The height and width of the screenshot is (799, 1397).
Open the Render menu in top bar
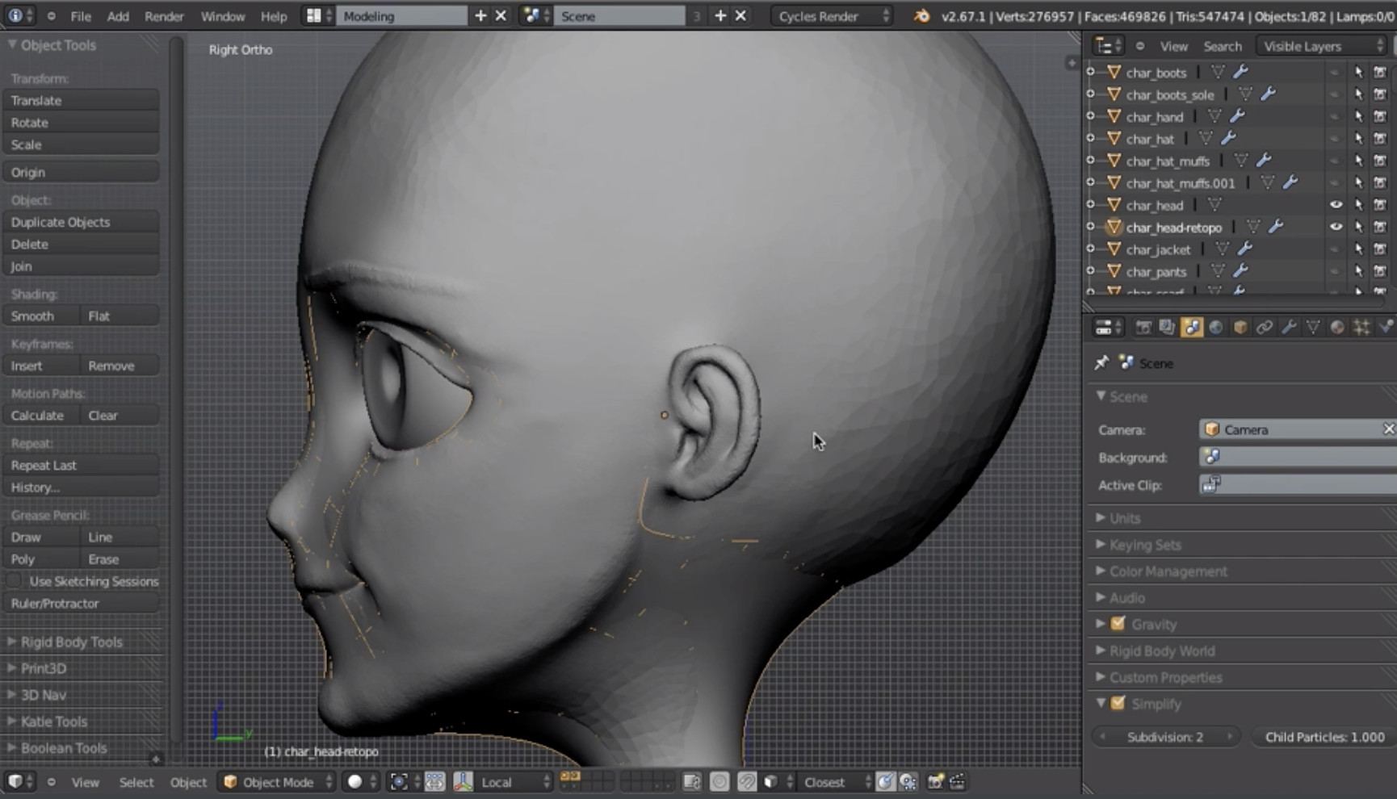(x=163, y=16)
